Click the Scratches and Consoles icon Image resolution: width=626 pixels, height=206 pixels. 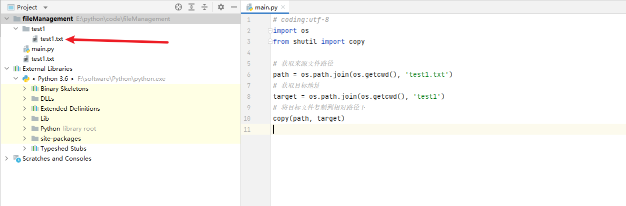pos(17,158)
